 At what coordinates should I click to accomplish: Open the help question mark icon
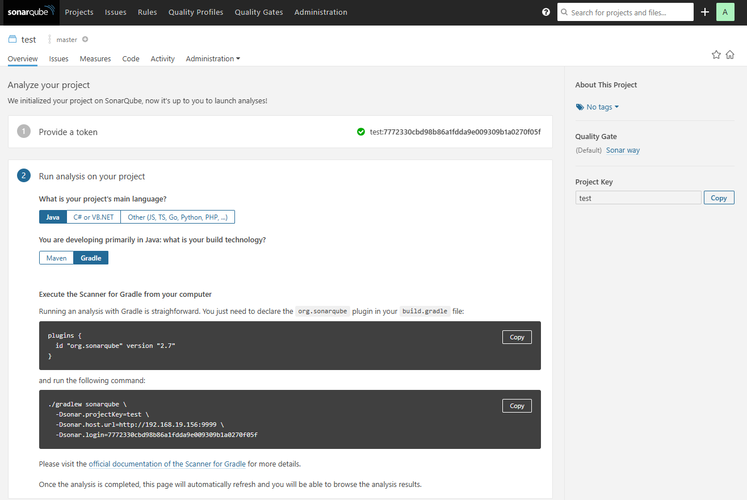(546, 12)
